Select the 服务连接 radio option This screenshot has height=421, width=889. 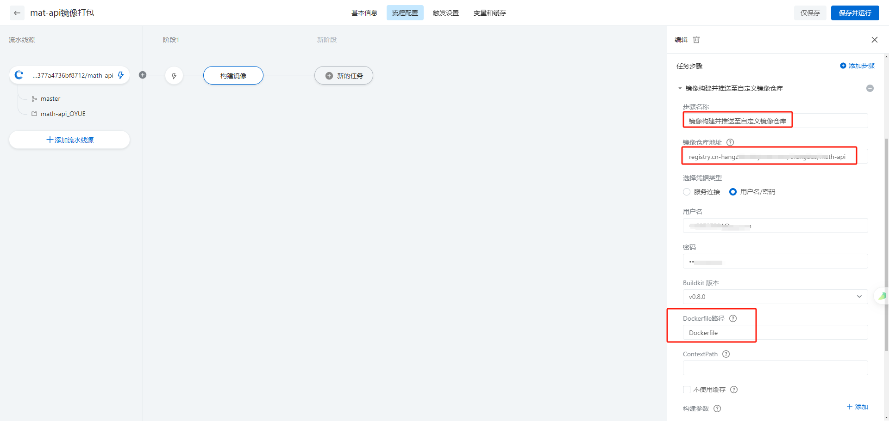[x=687, y=192]
